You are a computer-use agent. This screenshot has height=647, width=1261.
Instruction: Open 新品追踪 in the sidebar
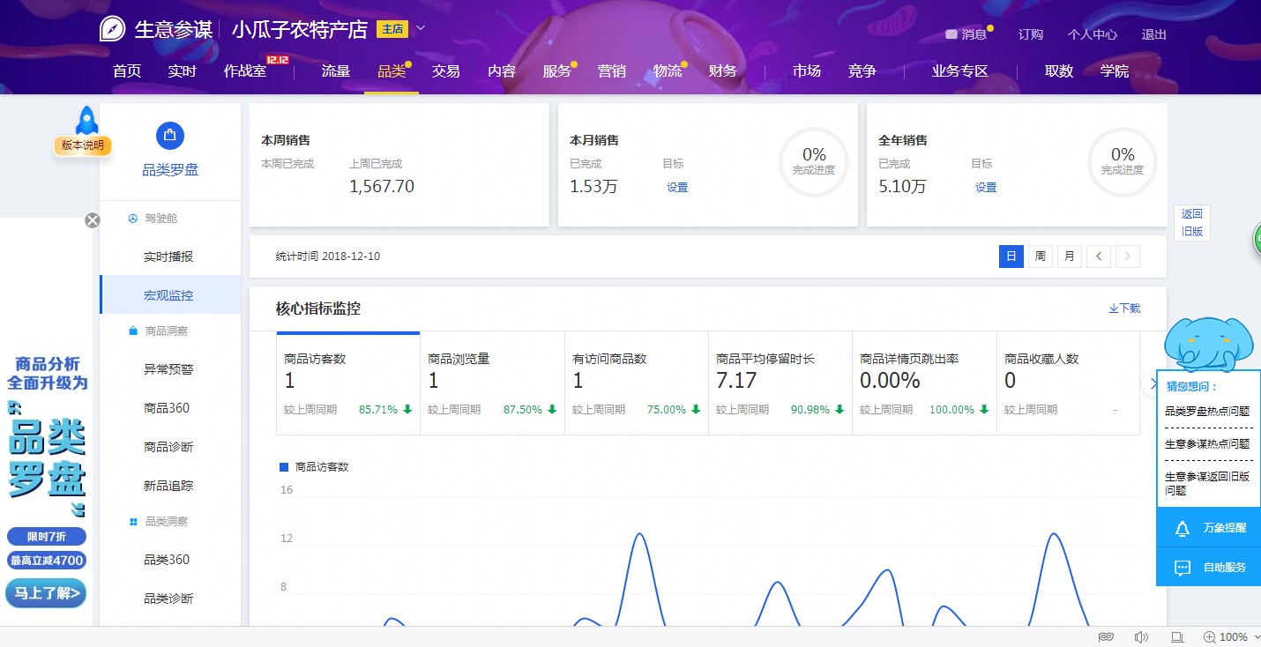[x=168, y=486]
